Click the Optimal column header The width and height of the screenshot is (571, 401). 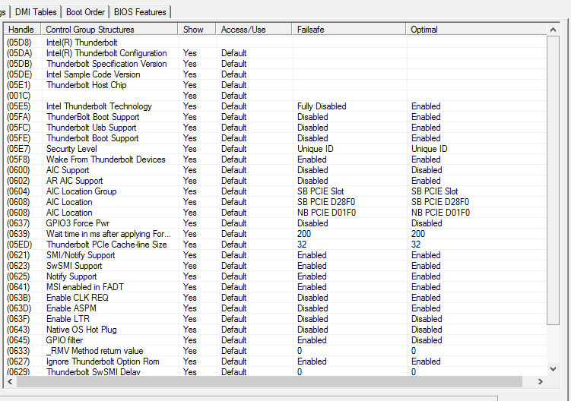click(x=476, y=30)
